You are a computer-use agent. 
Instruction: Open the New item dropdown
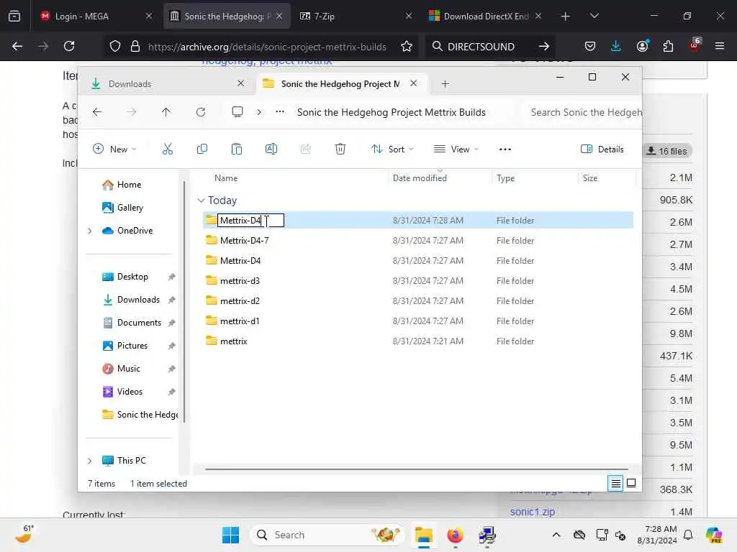(114, 149)
